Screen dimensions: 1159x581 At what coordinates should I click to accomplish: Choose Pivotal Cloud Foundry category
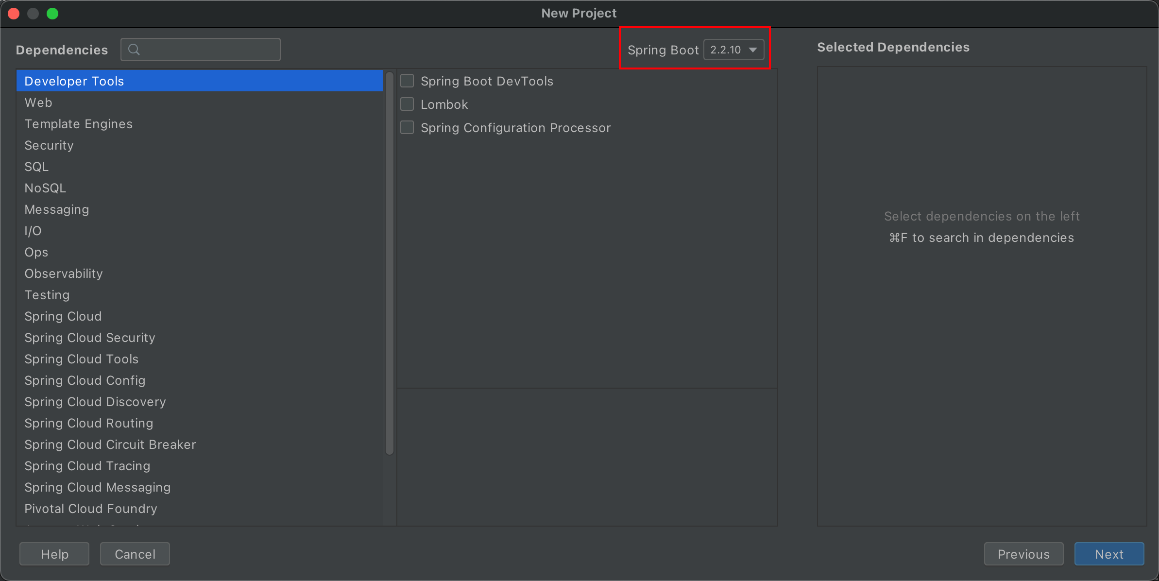pyautogui.click(x=91, y=509)
